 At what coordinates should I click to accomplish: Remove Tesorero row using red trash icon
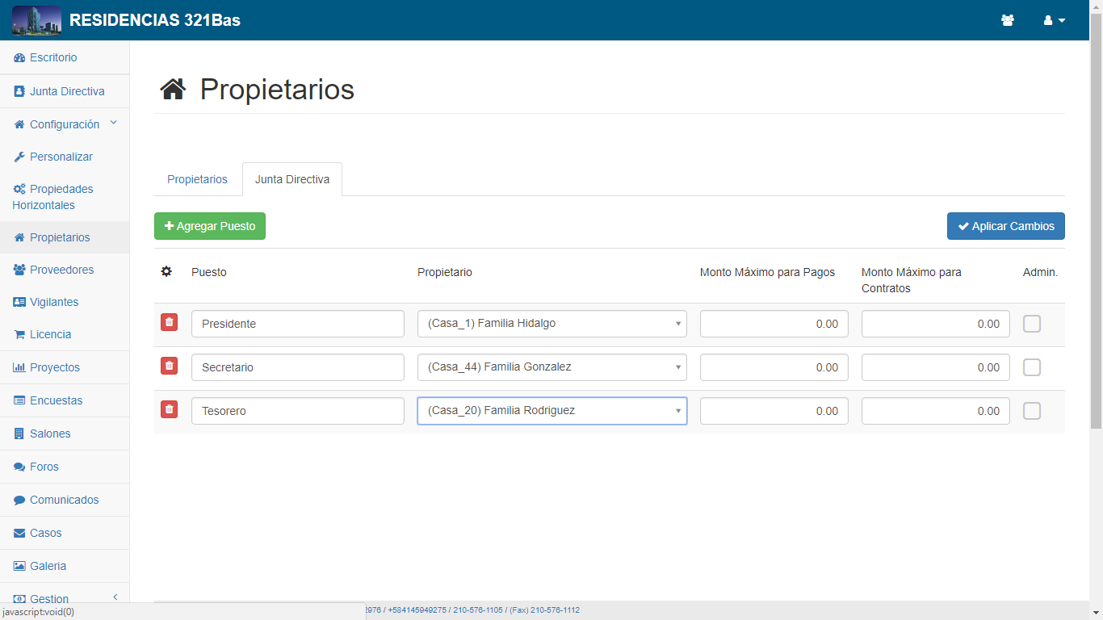pyautogui.click(x=169, y=410)
